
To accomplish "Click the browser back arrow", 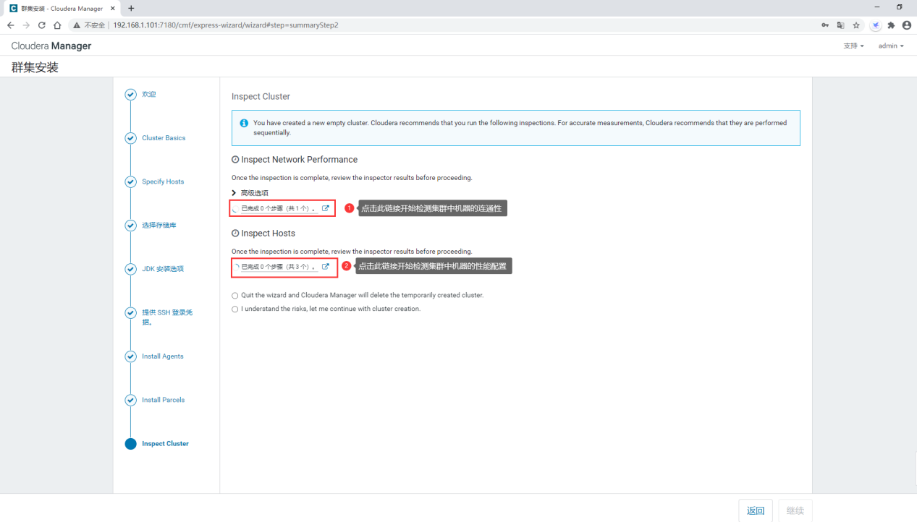I will (x=10, y=25).
